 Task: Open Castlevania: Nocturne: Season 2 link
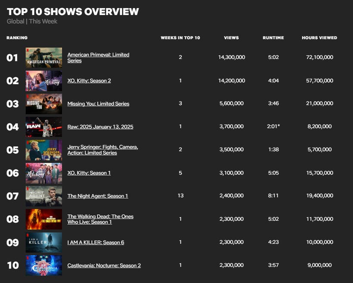pyautogui.click(x=104, y=265)
